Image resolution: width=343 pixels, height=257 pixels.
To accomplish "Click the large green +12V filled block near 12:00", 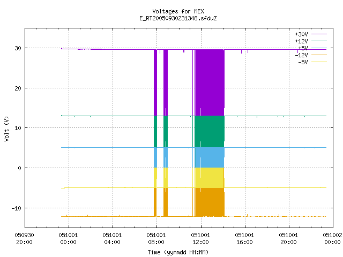I will pyautogui.click(x=210, y=131).
